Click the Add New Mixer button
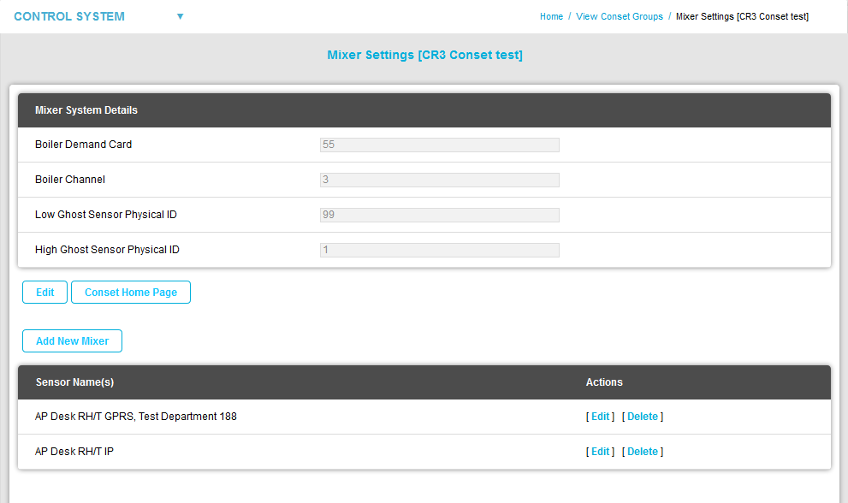This screenshot has width=848, height=503. [x=72, y=341]
